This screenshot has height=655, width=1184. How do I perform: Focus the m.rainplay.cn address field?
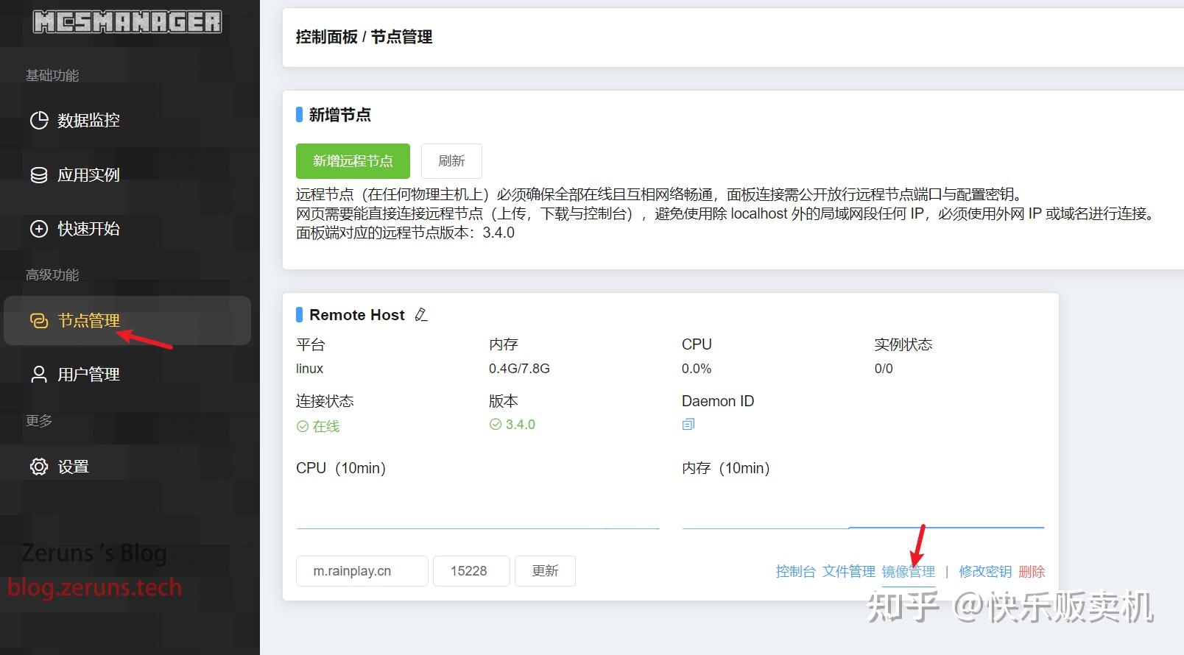362,571
